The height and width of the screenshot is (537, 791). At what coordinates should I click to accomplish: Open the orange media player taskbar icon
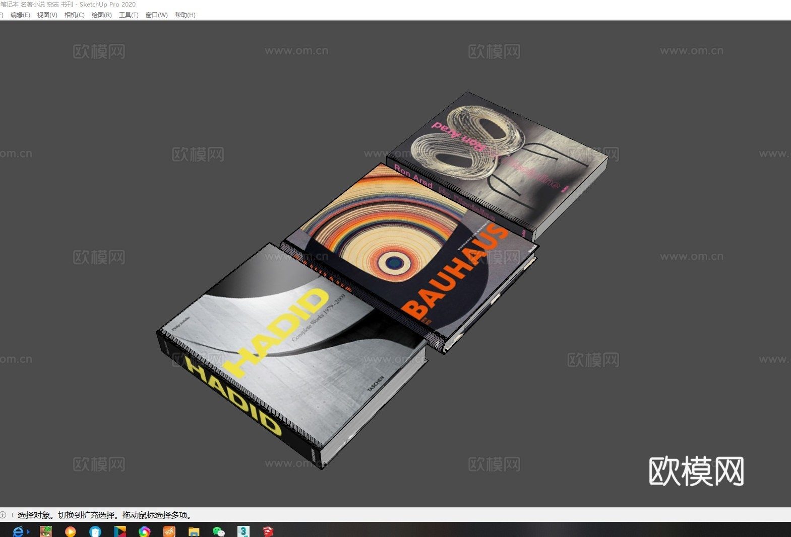click(x=70, y=531)
